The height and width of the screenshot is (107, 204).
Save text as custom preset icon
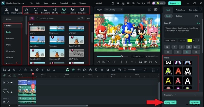click(x=196, y=16)
